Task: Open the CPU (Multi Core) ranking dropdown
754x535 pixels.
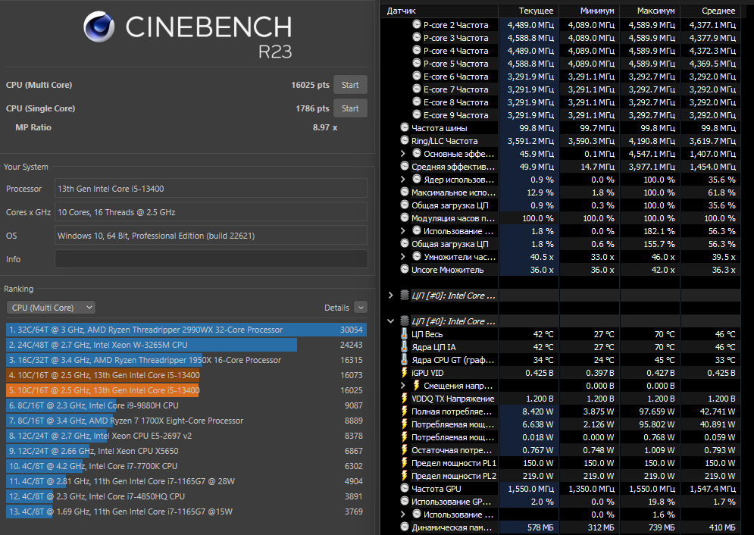Action: coord(51,308)
